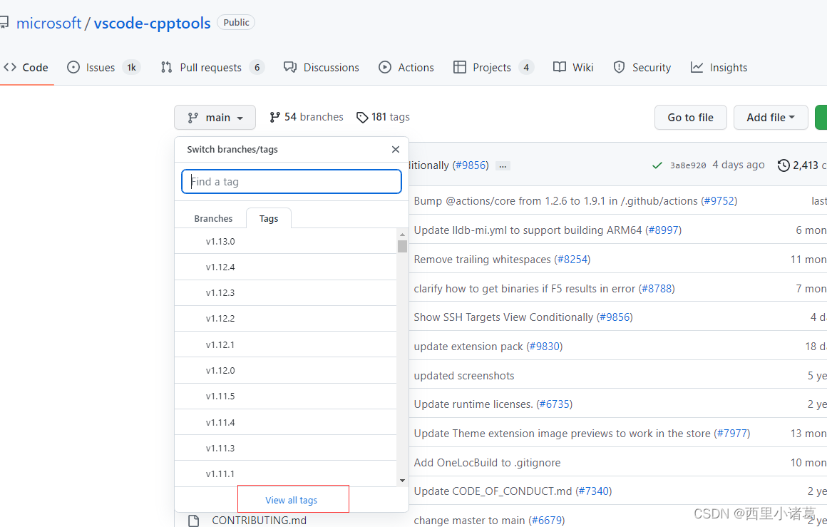Open pull request link #7977
Screen dimensions: 827x527
pos(732,434)
